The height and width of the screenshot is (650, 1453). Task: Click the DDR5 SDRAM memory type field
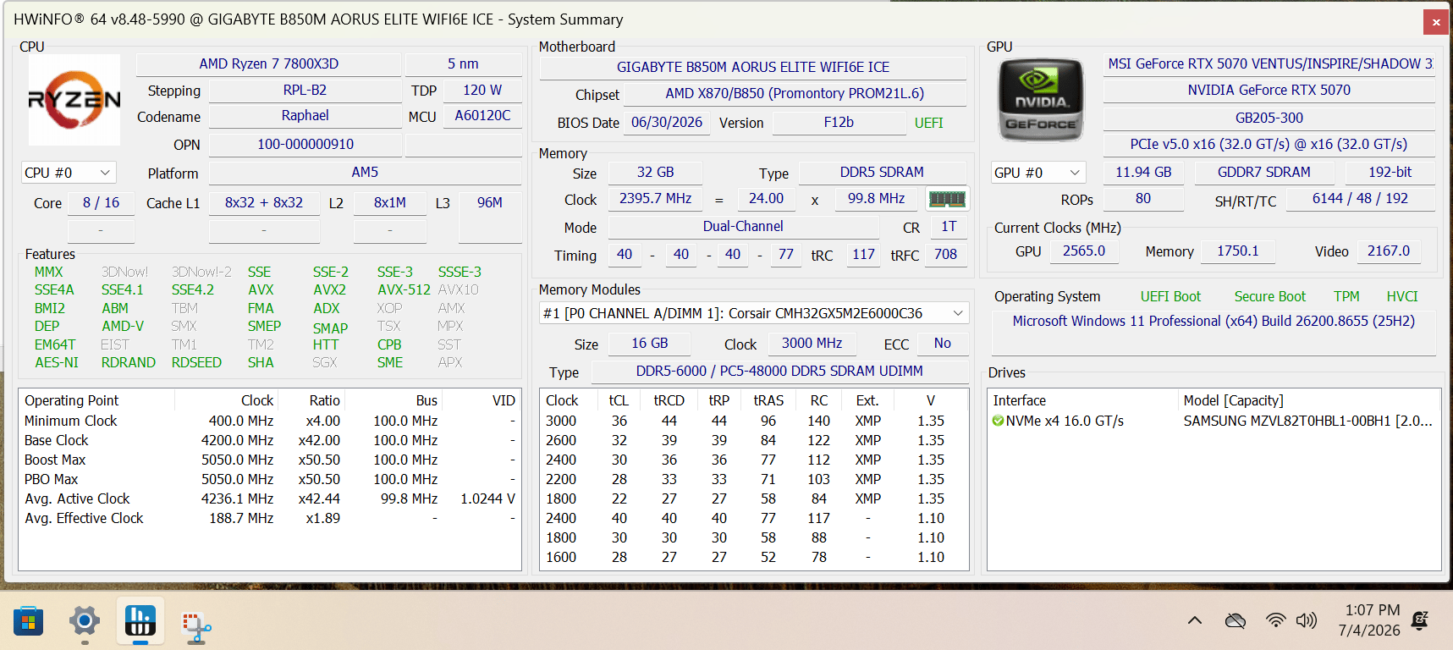tap(882, 173)
